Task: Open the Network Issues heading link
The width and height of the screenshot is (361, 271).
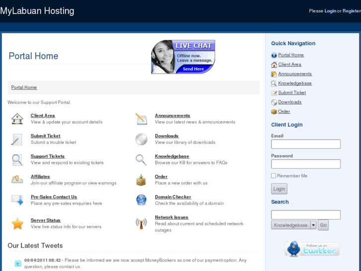Action: 171,217
